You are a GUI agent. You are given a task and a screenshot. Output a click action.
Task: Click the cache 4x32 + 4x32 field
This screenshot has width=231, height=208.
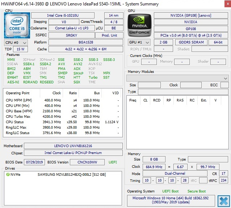pos(86,49)
